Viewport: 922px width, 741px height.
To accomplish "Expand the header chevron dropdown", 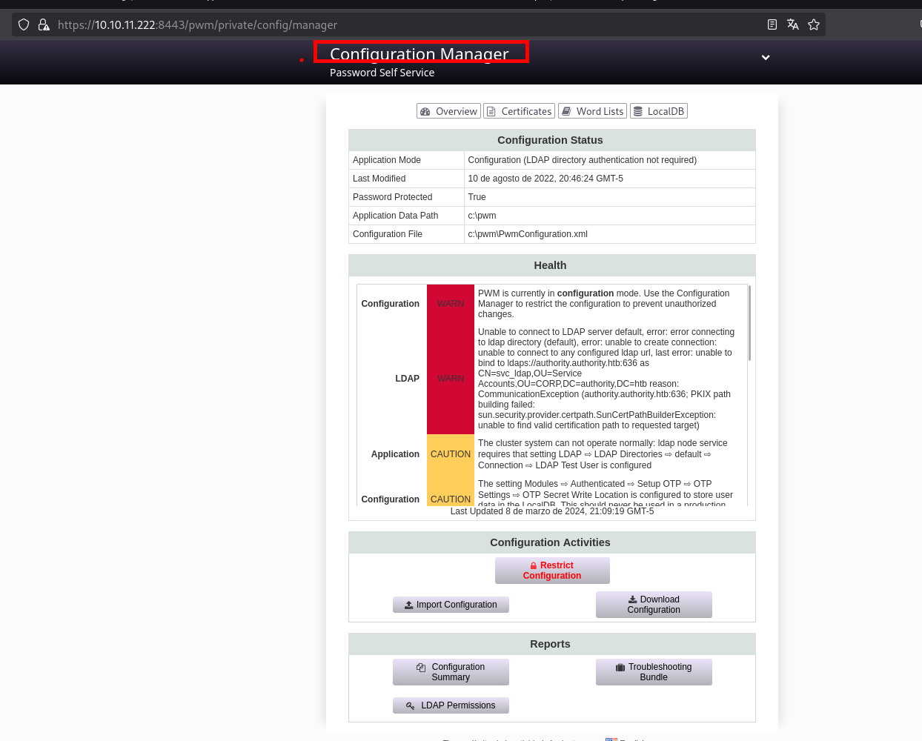I will point(766,57).
